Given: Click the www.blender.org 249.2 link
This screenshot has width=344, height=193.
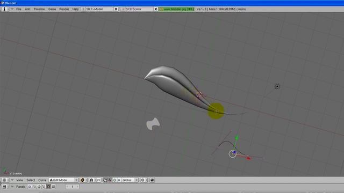Looking at the screenshot, I should click(x=177, y=9).
